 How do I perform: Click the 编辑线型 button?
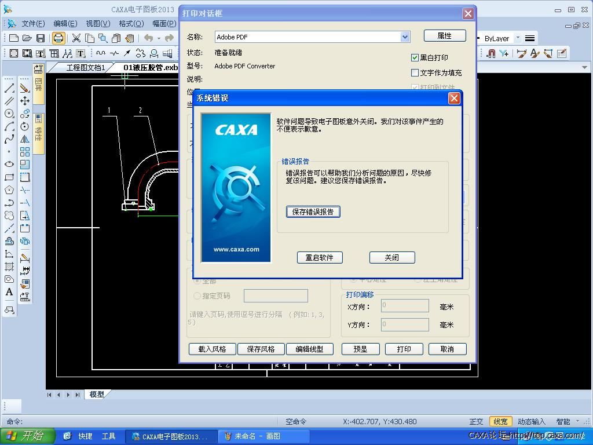tap(310, 349)
